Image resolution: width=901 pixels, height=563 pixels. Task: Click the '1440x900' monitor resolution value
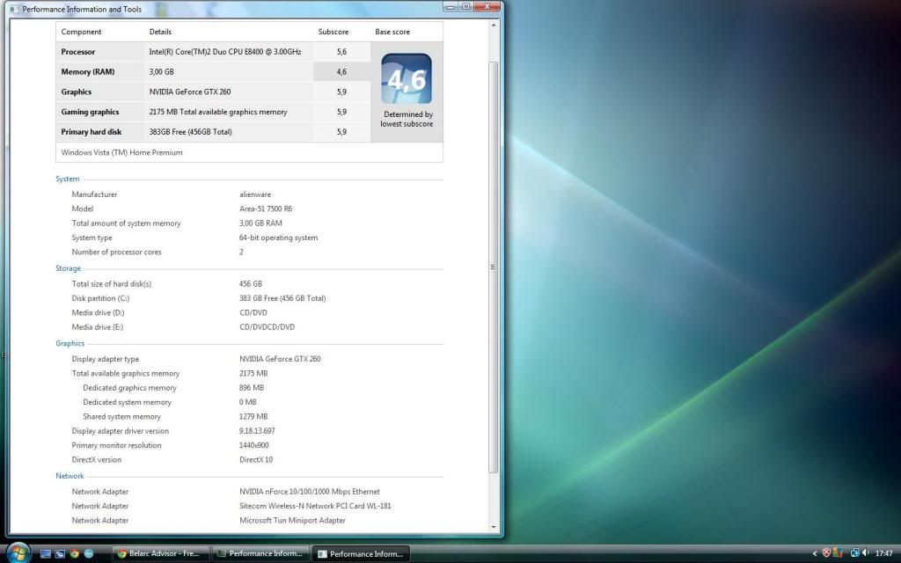coord(254,445)
